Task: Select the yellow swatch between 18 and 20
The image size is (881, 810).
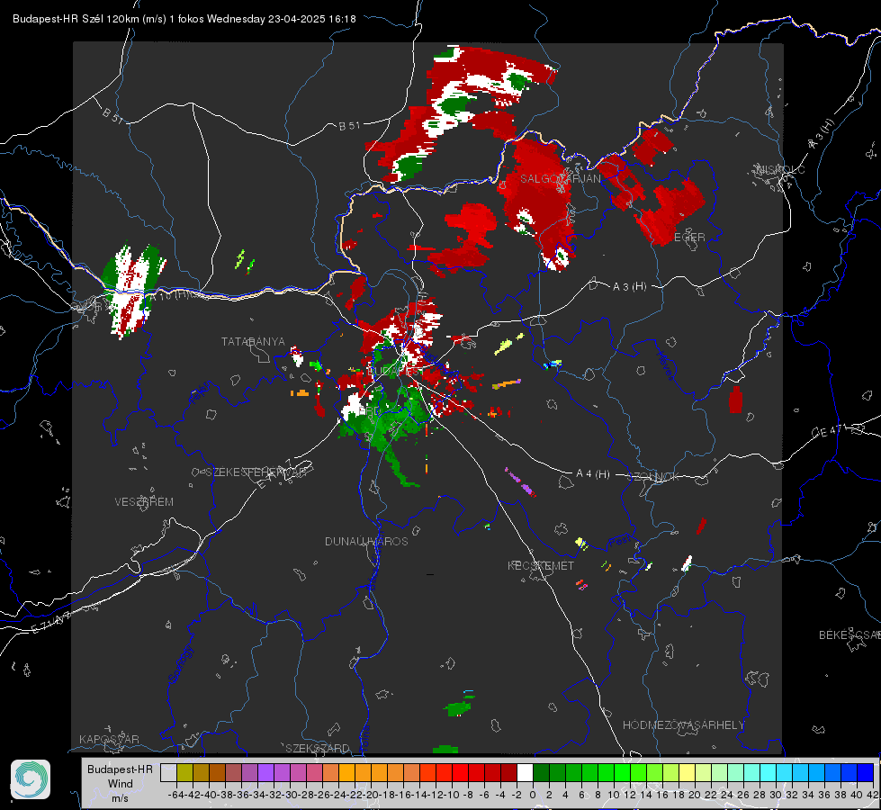Action: pos(688,773)
